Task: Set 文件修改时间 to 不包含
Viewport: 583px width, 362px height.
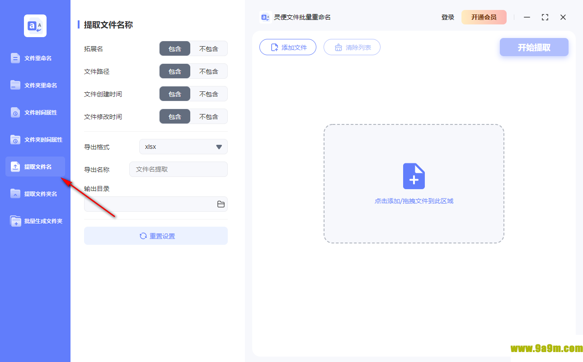Action: click(209, 116)
